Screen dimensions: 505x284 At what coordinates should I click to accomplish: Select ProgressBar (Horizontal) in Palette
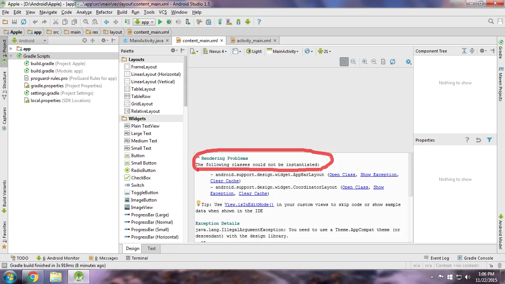[x=152, y=237]
